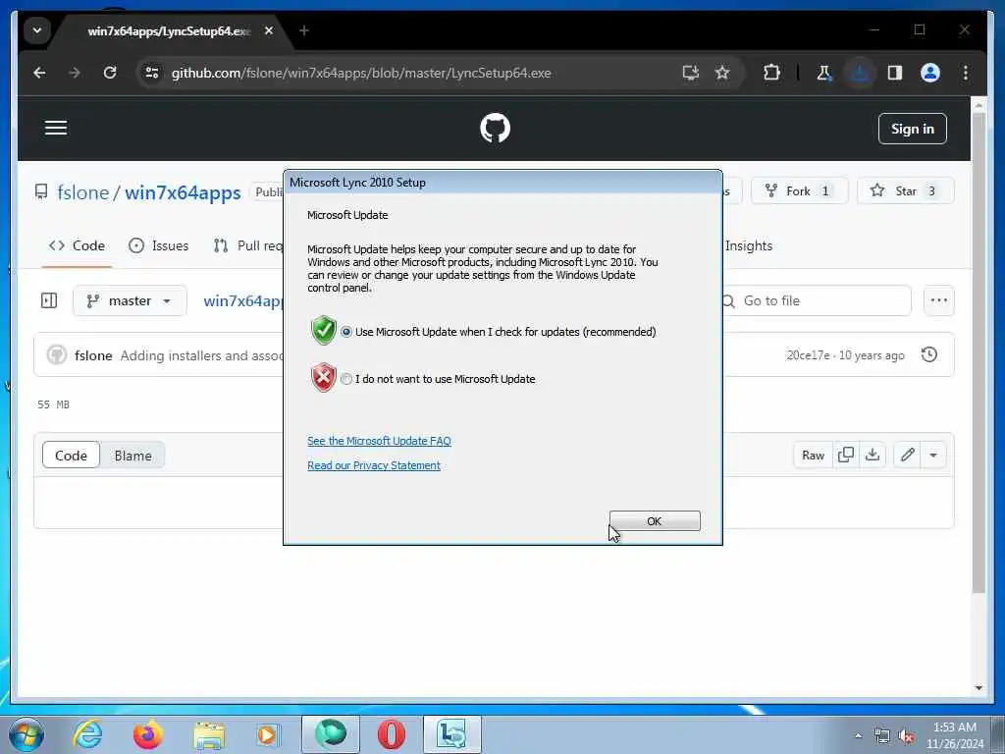This screenshot has height=754, width=1005.
Task: Click the green shield checkmark icon
Action: pos(324,331)
